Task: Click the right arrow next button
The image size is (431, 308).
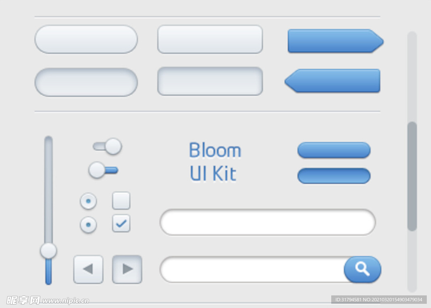Action: coord(127,269)
